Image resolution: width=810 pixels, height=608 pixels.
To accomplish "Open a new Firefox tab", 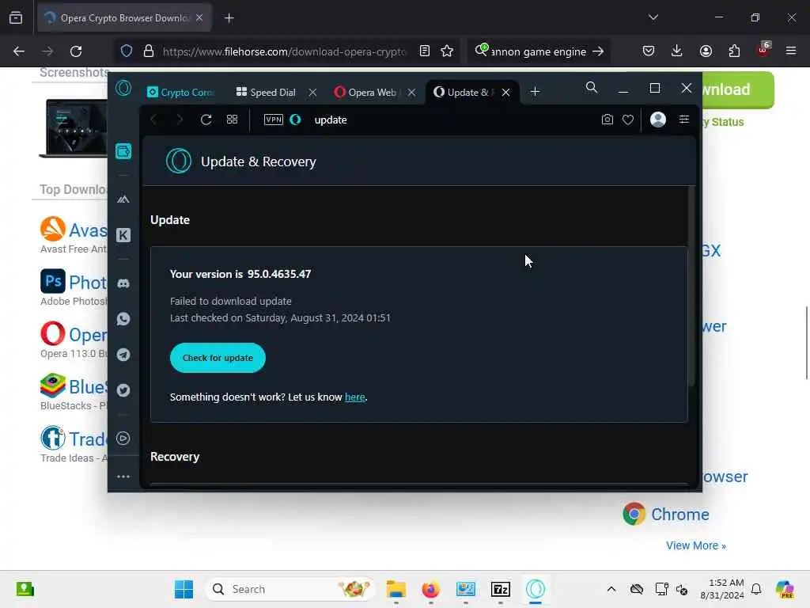I will (x=229, y=18).
